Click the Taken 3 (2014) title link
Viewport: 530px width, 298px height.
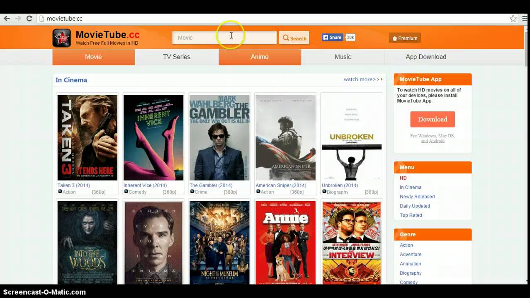(x=73, y=185)
